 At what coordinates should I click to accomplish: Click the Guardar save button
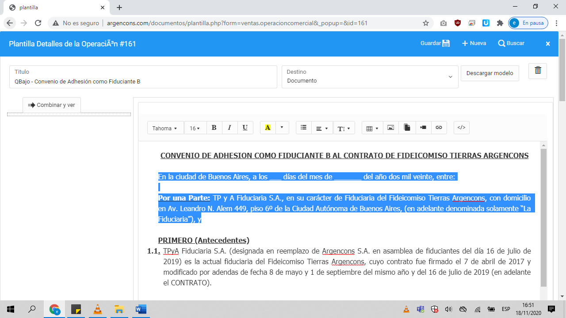pos(435,43)
